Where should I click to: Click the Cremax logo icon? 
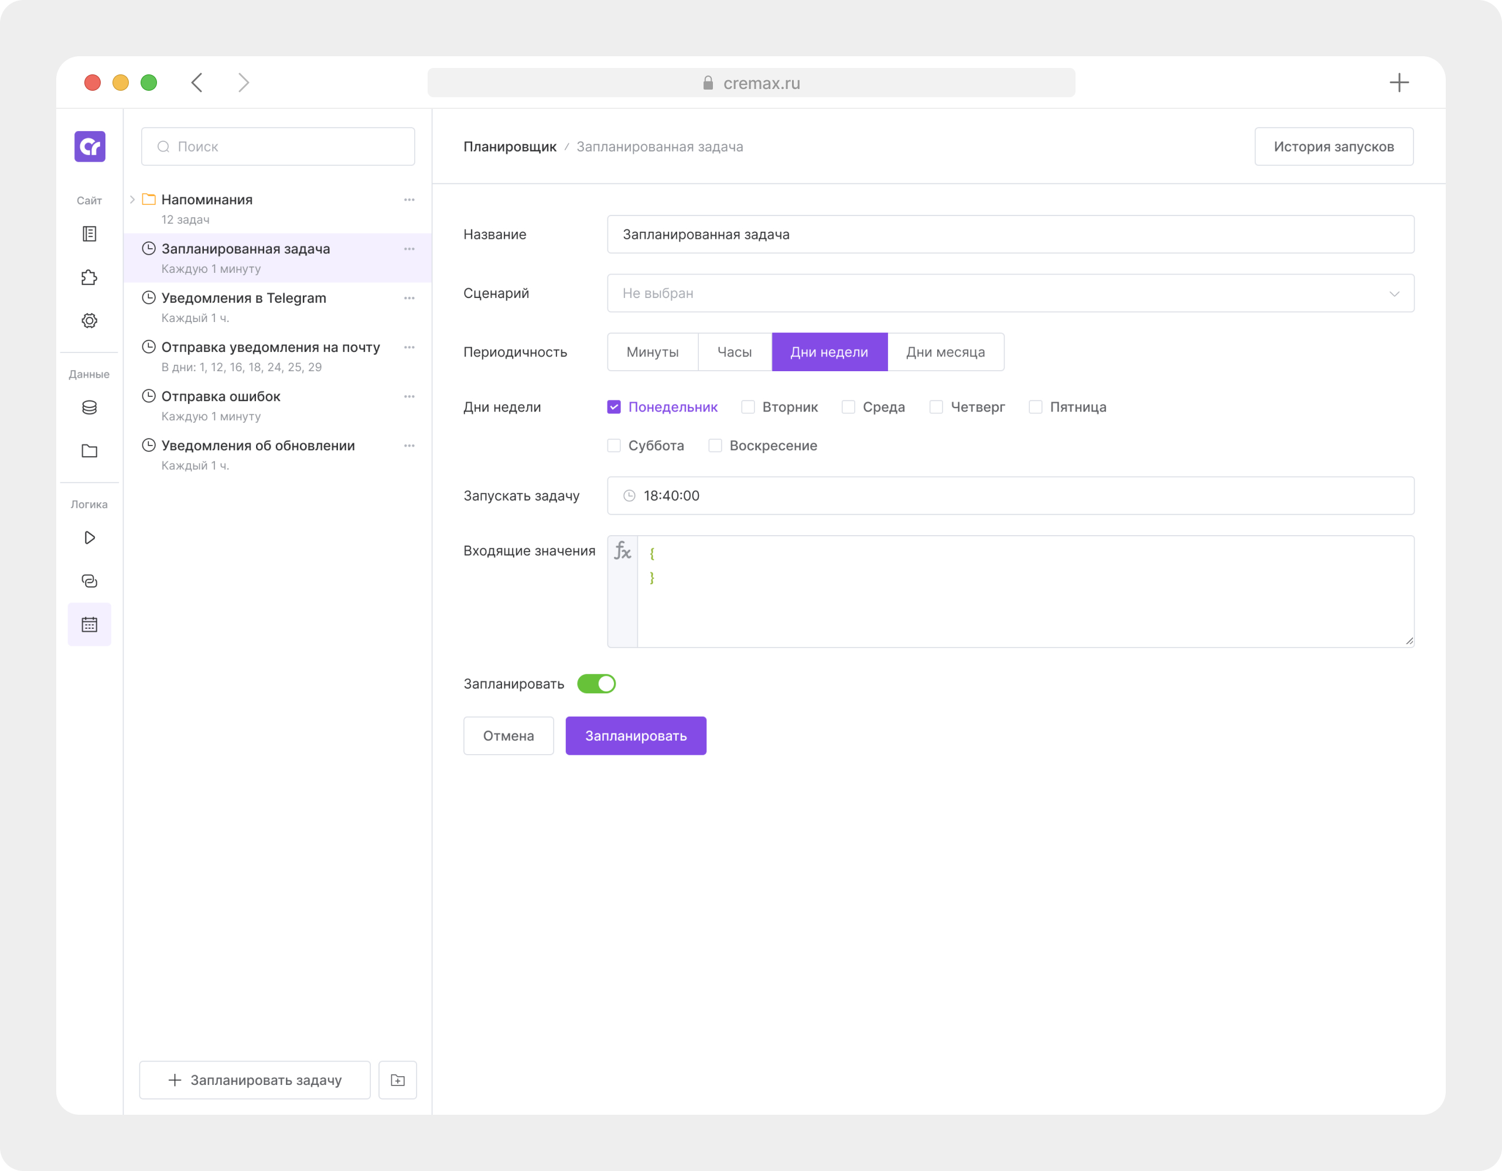[x=90, y=146]
